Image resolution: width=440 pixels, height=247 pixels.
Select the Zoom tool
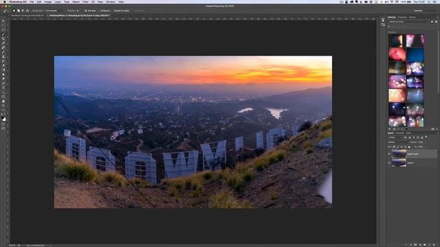pos(3,106)
